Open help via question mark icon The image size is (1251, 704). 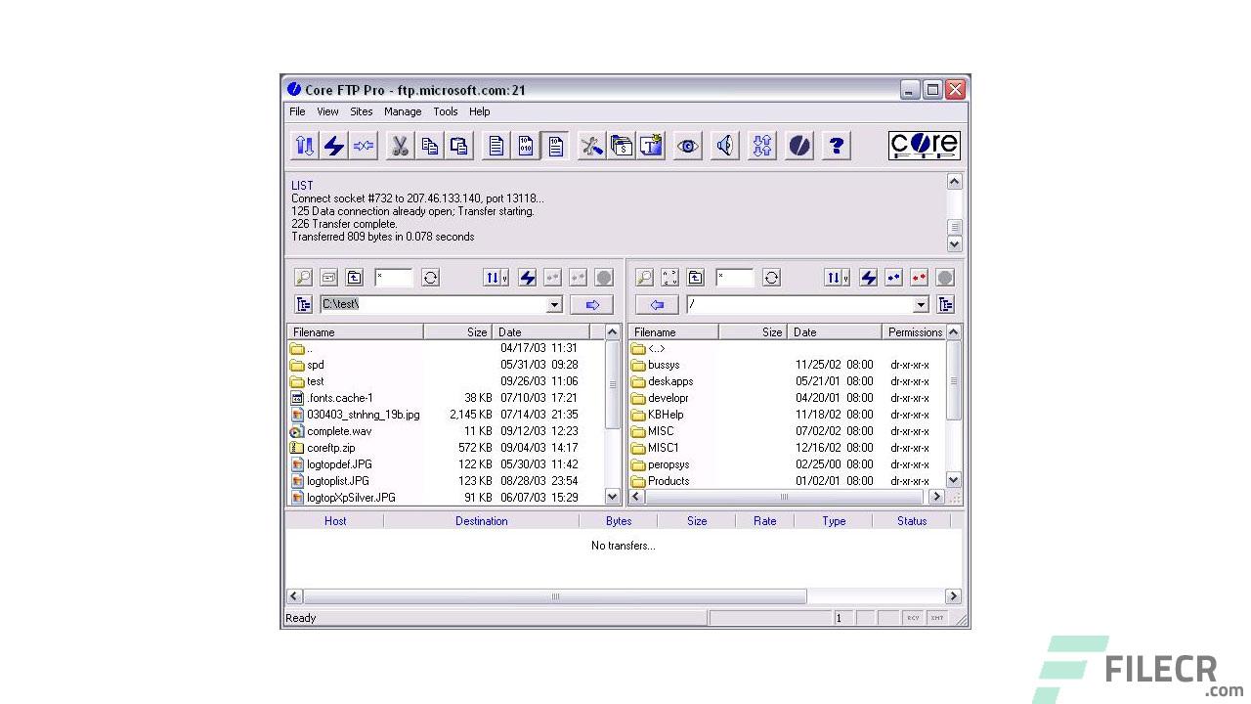click(x=836, y=146)
